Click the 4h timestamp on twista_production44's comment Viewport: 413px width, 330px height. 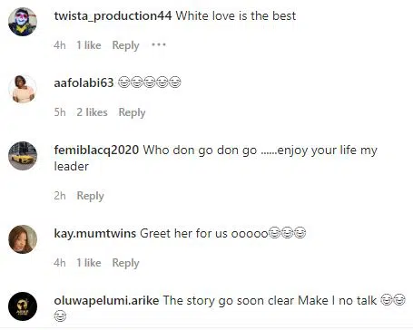60,45
